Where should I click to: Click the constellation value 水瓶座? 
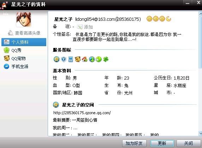(180, 85)
